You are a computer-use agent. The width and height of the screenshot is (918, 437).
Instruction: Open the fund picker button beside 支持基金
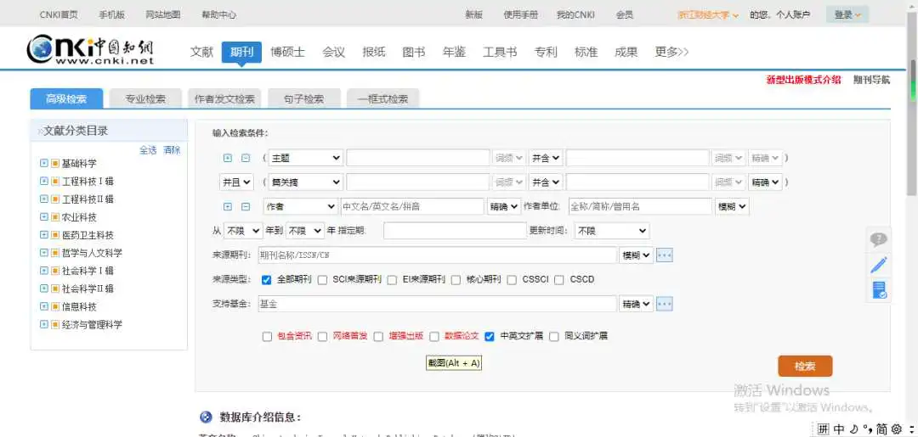[665, 304]
